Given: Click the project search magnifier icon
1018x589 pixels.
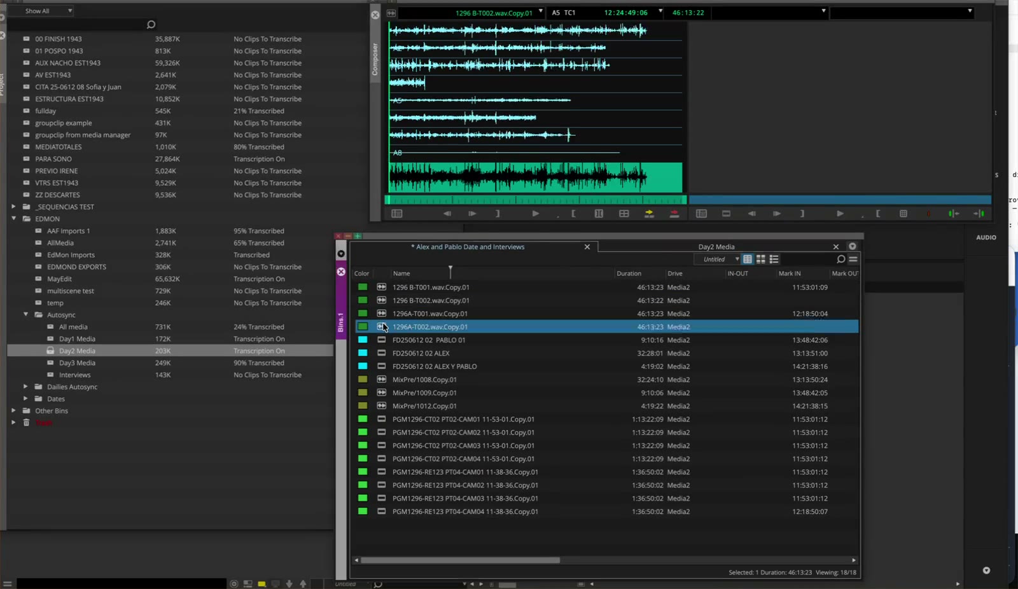Looking at the screenshot, I should click(151, 24).
